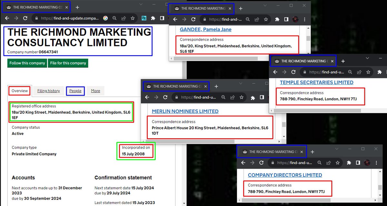Open the Extensions puzzle icon in main overview window
Image resolution: width=387 pixels, height=206 pixels.
click(153, 18)
